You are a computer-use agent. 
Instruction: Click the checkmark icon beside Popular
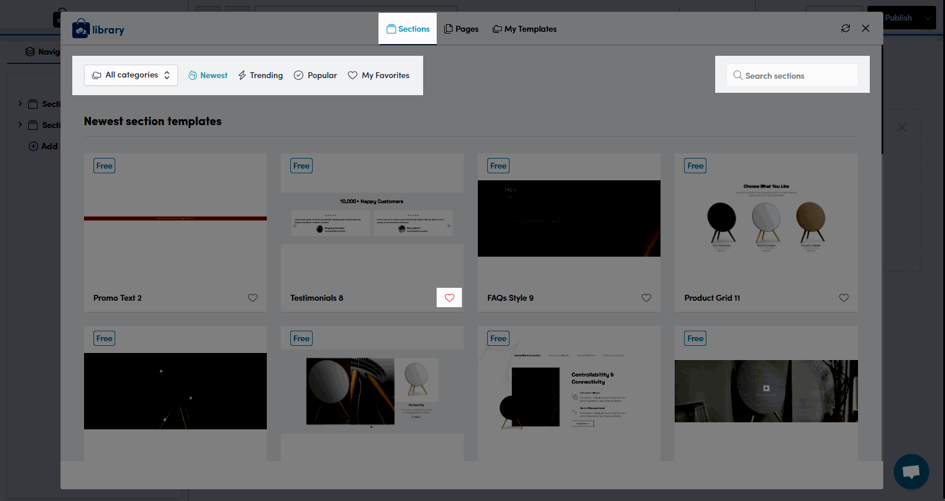299,75
